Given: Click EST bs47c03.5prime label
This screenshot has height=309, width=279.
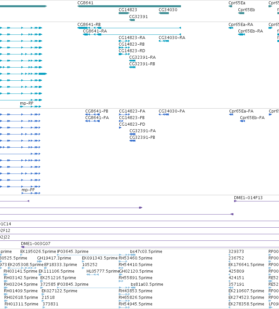Looking at the screenshot, I should point(146,252).
